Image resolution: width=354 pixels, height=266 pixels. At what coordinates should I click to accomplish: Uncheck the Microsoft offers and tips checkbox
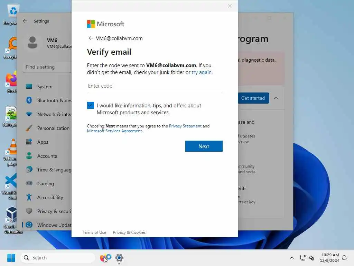tap(91, 105)
